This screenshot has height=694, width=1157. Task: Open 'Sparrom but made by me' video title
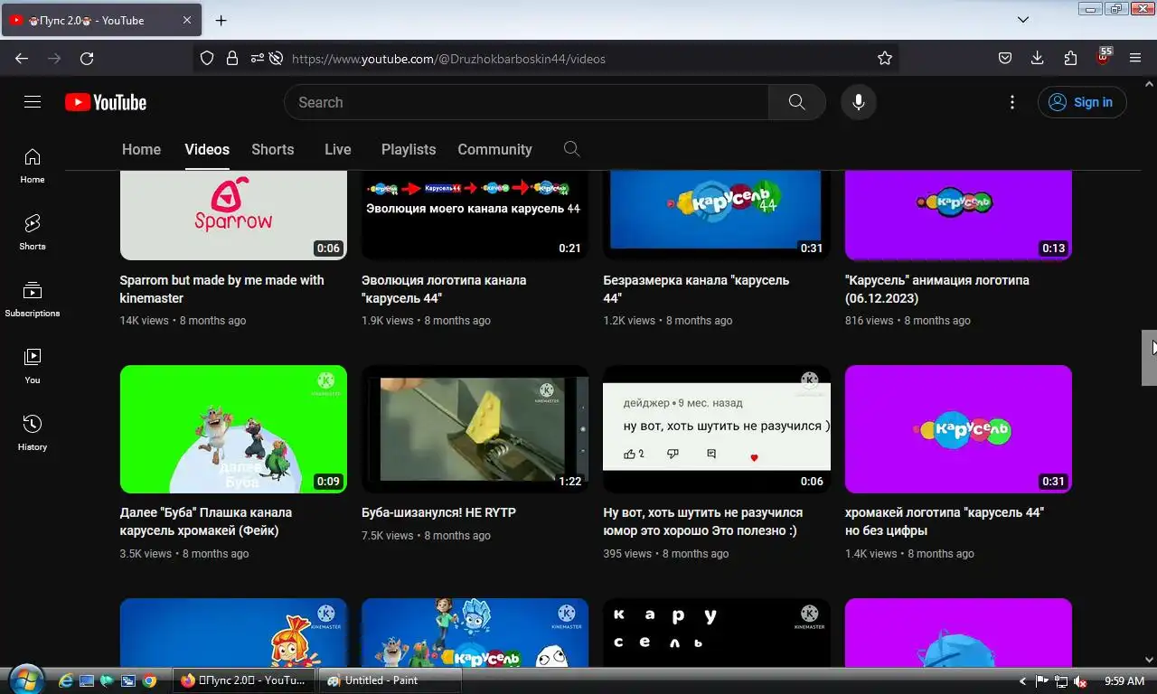[222, 289]
